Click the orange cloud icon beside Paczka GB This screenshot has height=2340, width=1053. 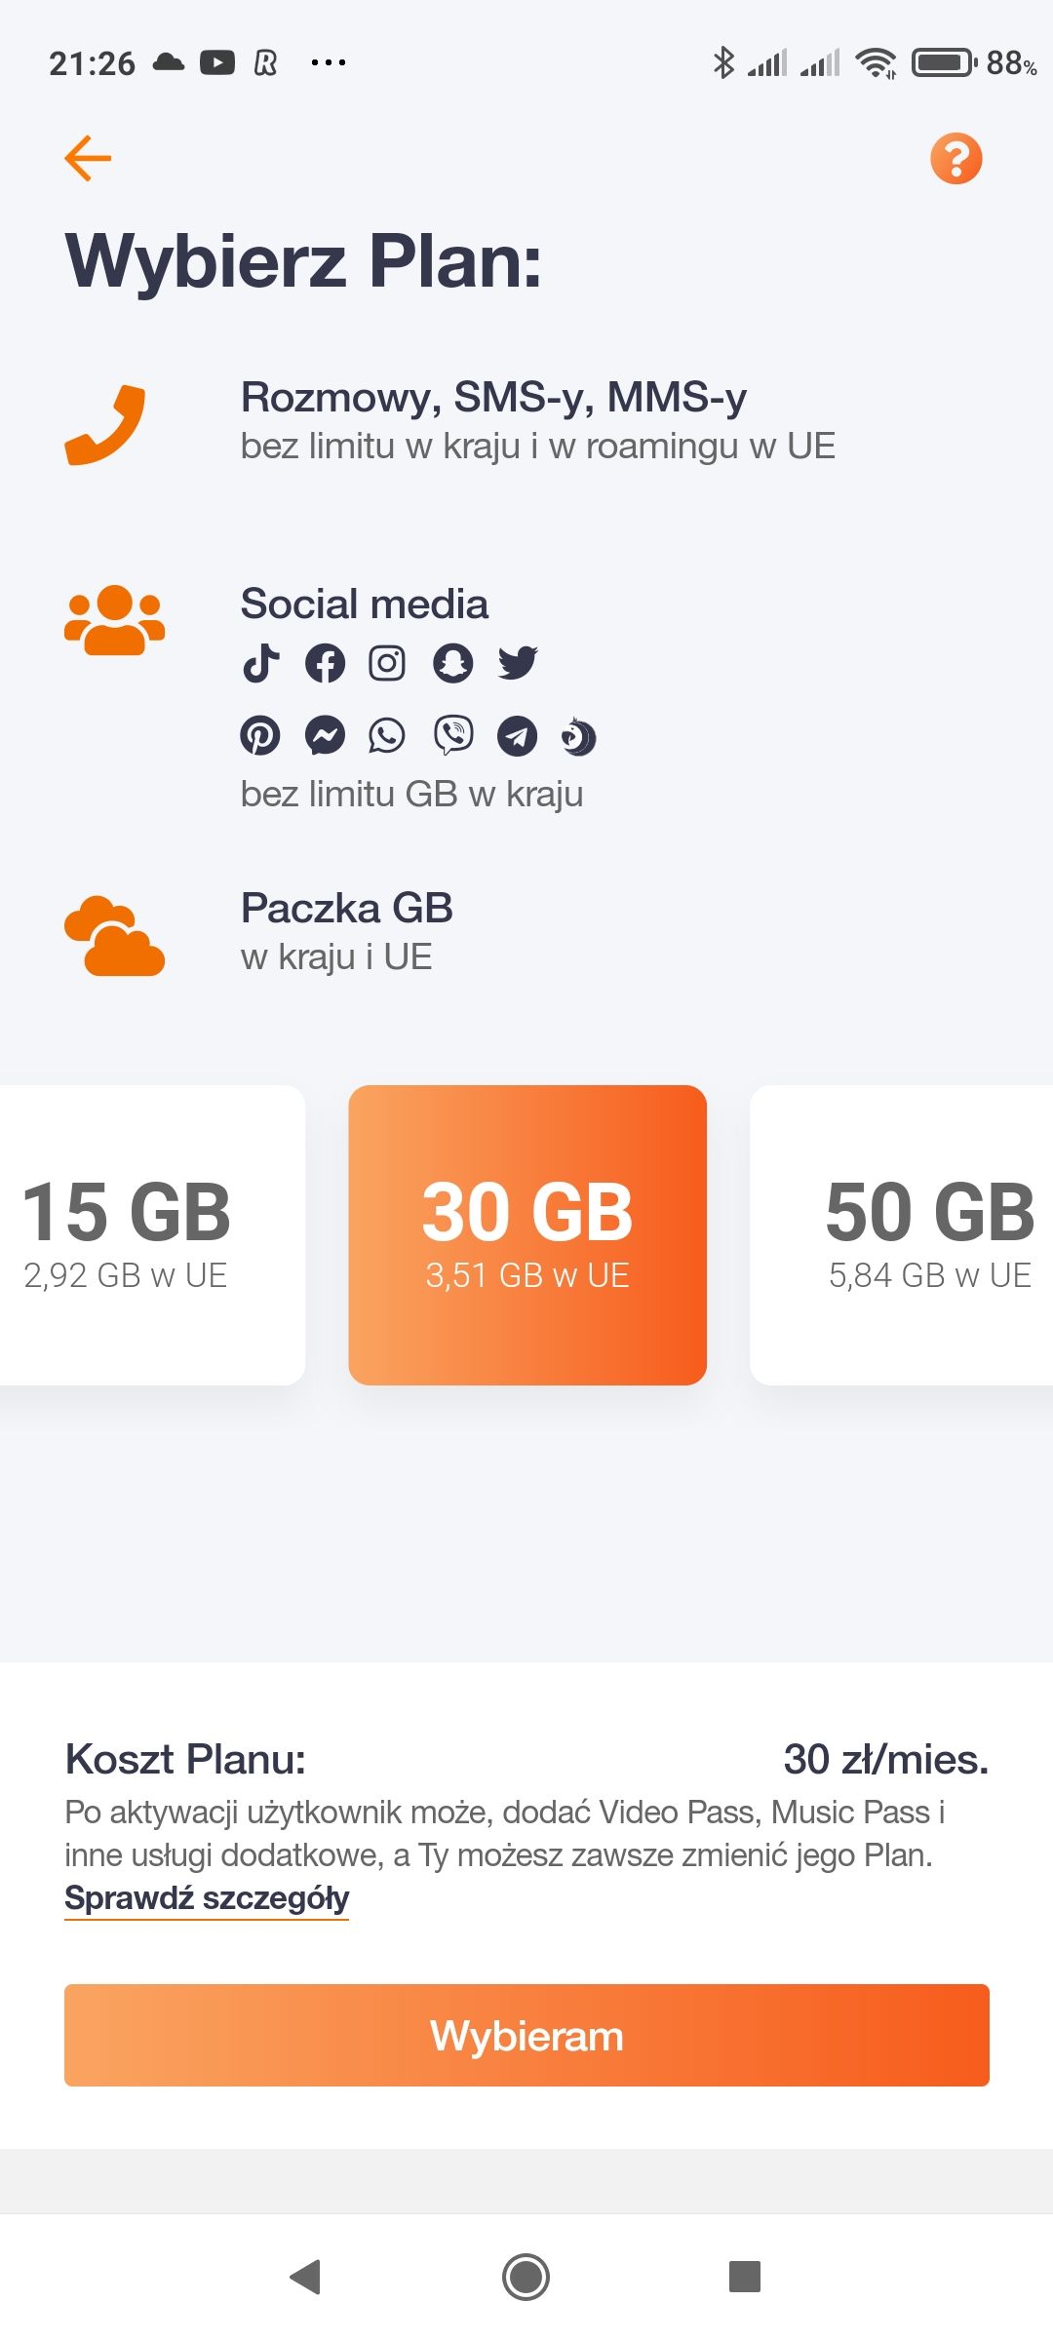(x=113, y=937)
